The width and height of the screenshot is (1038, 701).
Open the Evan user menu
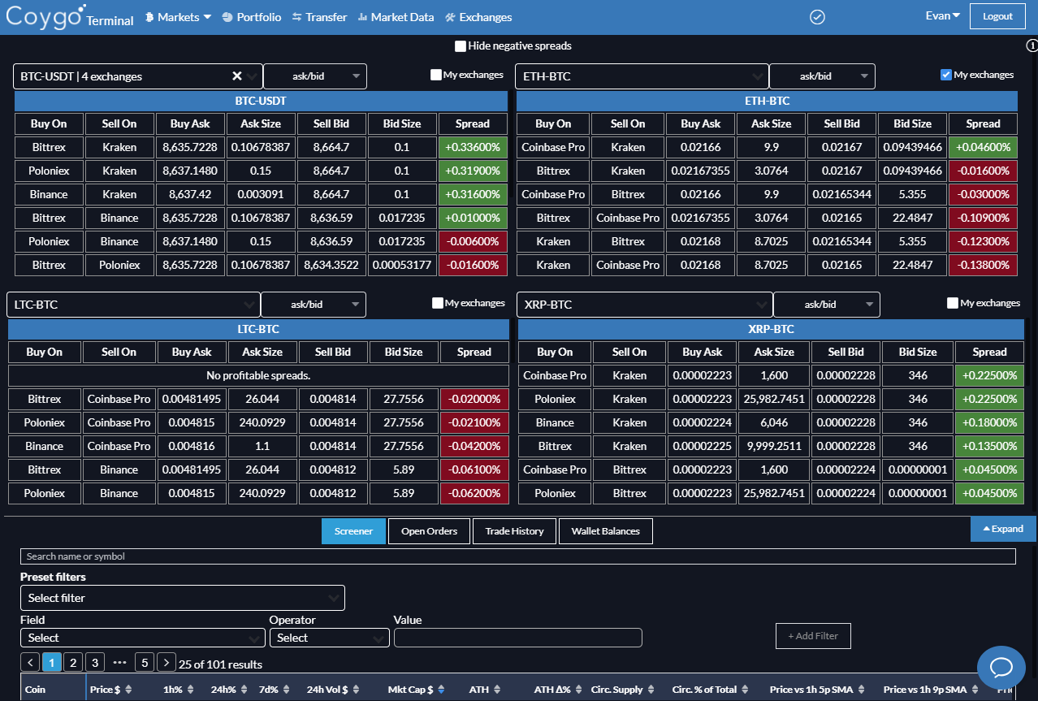point(943,16)
